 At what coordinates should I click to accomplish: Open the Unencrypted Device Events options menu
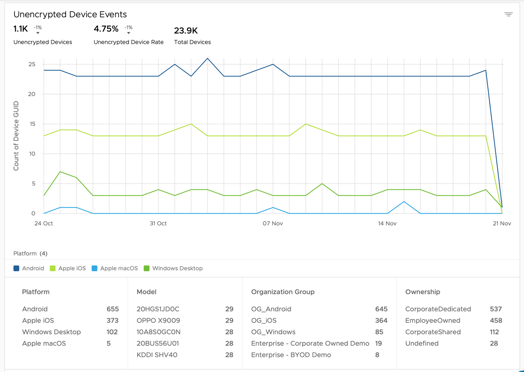point(508,14)
